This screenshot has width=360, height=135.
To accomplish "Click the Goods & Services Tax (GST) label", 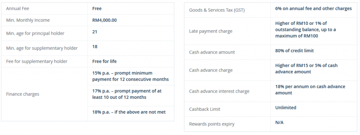I will pos(217,10).
